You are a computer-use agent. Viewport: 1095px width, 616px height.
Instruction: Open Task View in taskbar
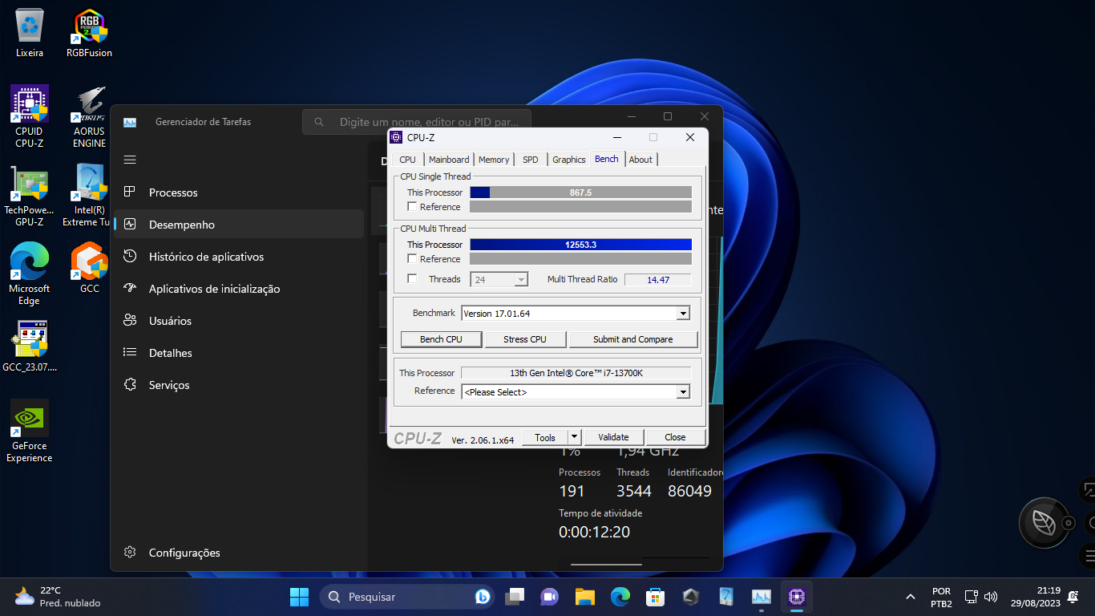coord(515,597)
